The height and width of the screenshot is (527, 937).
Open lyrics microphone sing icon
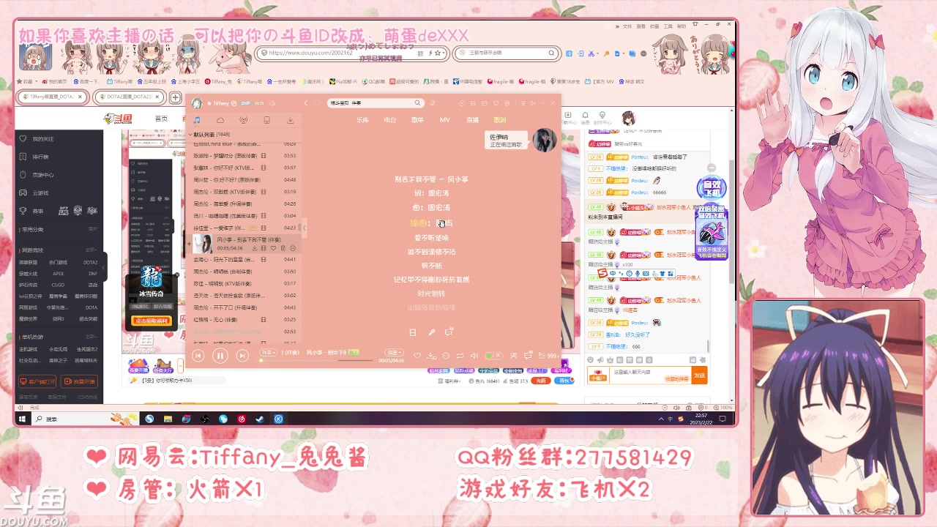[432, 332]
